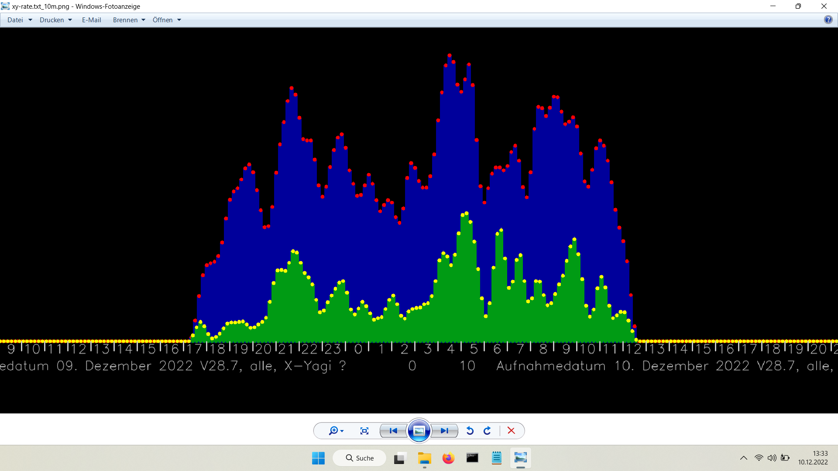The image size is (838, 471).
Task: Open the Drucken menu
Action: click(x=52, y=20)
